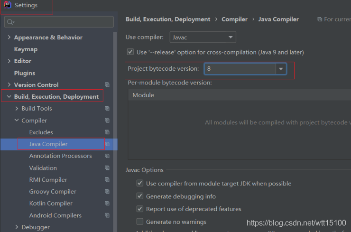Click the IntelliJ logo in title bar

[x=8, y=5]
